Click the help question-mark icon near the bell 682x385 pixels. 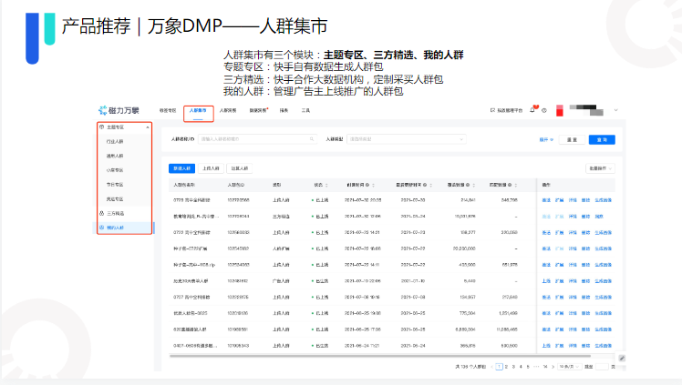(544, 111)
